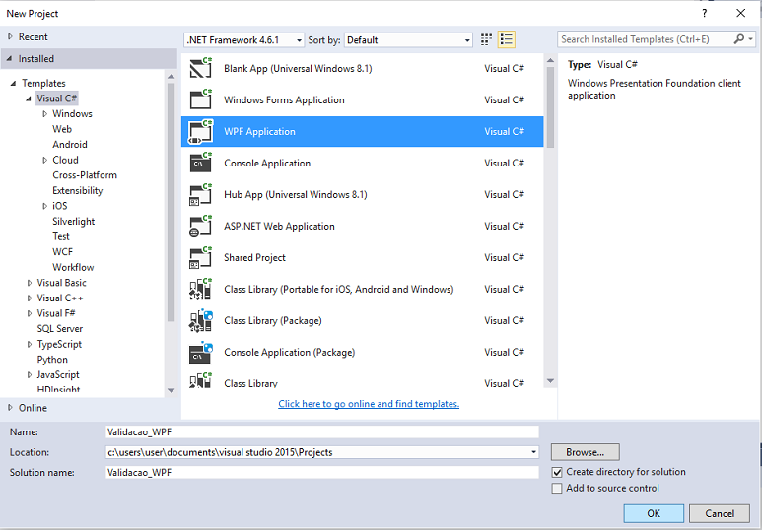Click the Solution name input field
The width and height of the screenshot is (762, 530).
point(321,473)
